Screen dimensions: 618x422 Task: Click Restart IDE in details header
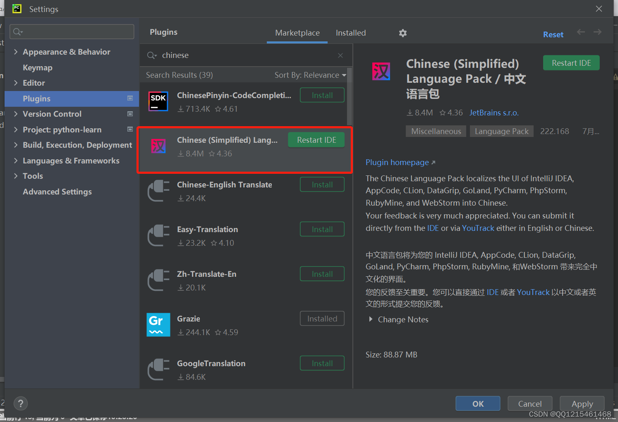point(571,63)
